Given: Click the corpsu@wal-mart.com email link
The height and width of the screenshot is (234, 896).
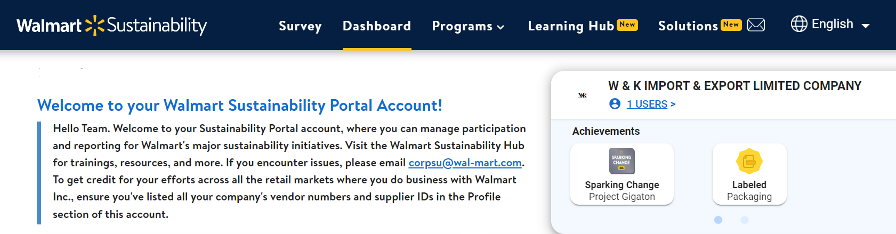Looking at the screenshot, I should pyautogui.click(x=465, y=163).
